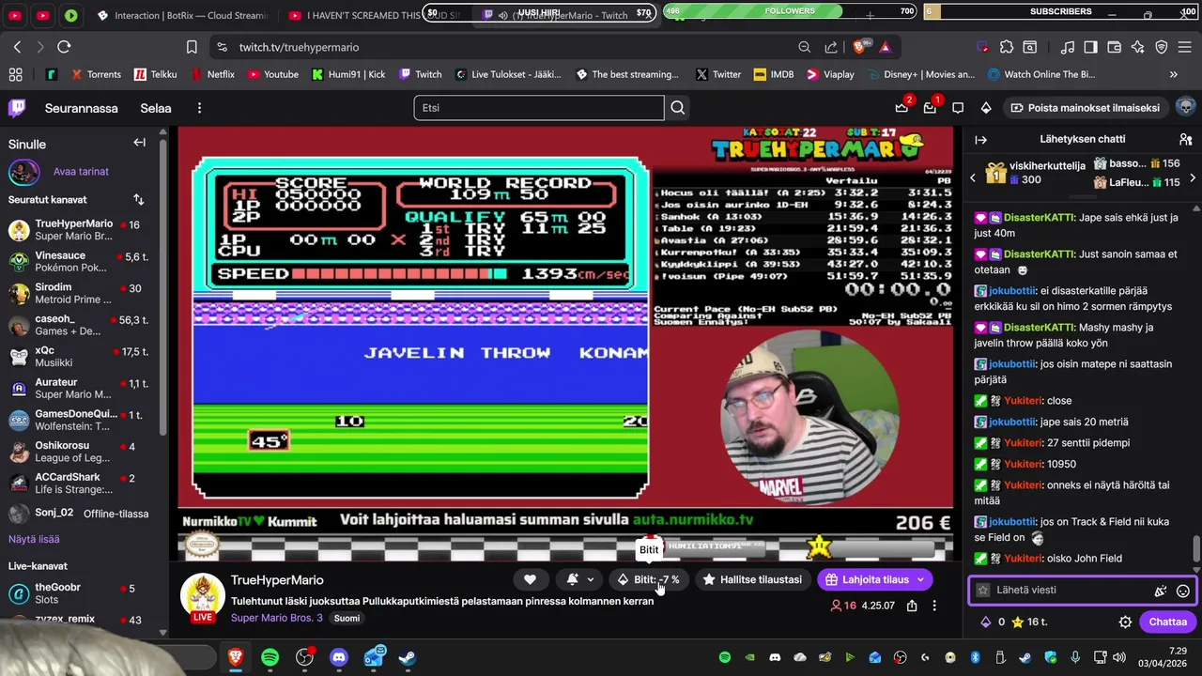The height and width of the screenshot is (676, 1202).
Task: Open Super Mario Bros. 3 category link
Action: tap(277, 618)
